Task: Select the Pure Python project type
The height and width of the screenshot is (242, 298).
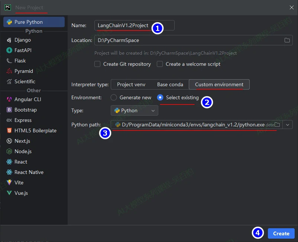Action: [34, 22]
